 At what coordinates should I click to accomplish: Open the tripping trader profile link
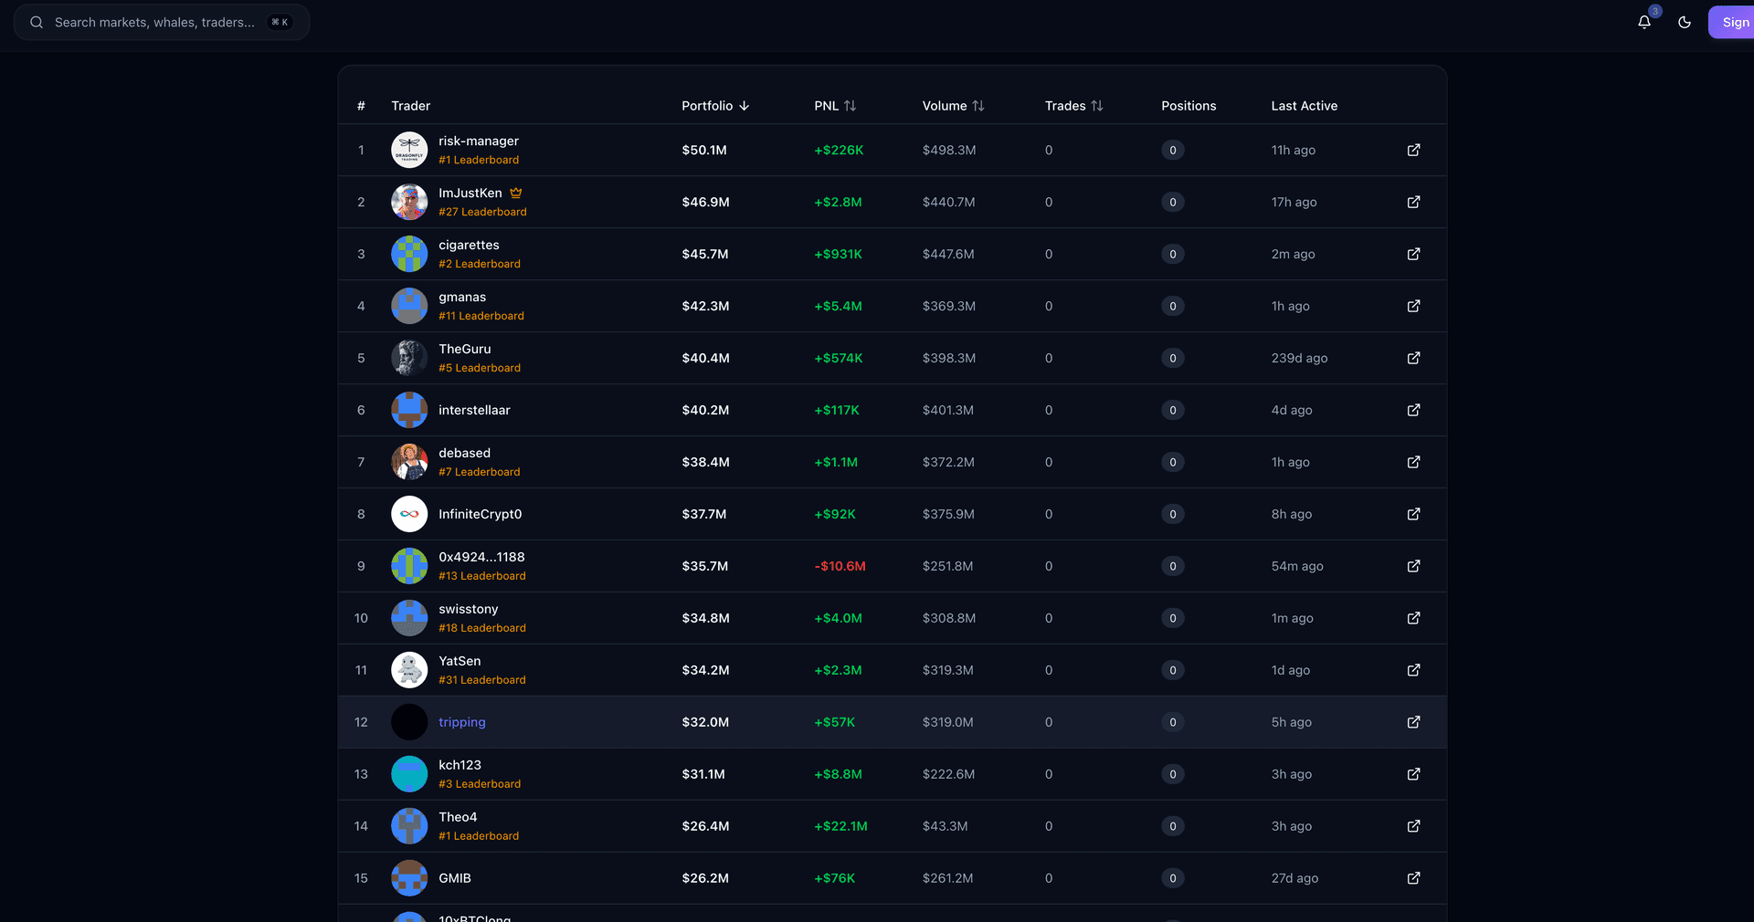pos(461,722)
